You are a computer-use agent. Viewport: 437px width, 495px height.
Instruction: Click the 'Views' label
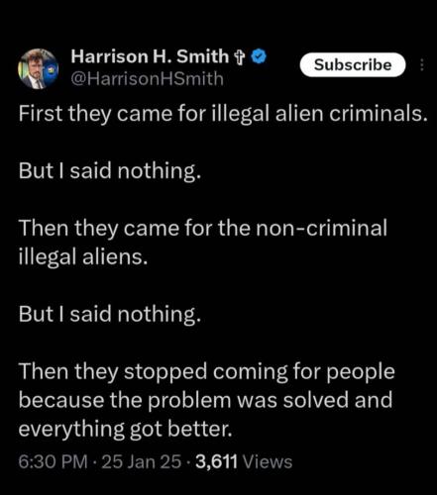[268, 461]
